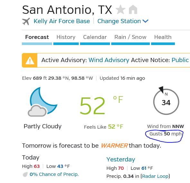190x183 pixels.
Task: Click the favorite star icon
Action: point(121,10)
